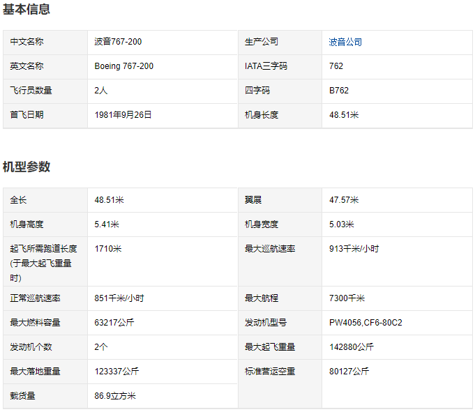475x412 pixels.
Task: Click the 机身宽度 label
Action: (x=262, y=224)
